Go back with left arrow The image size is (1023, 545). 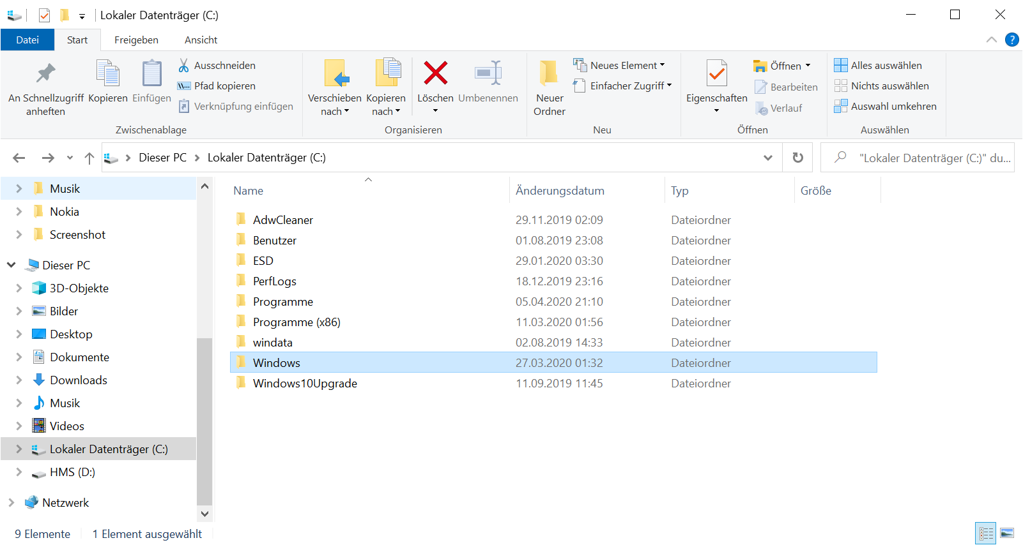19,158
